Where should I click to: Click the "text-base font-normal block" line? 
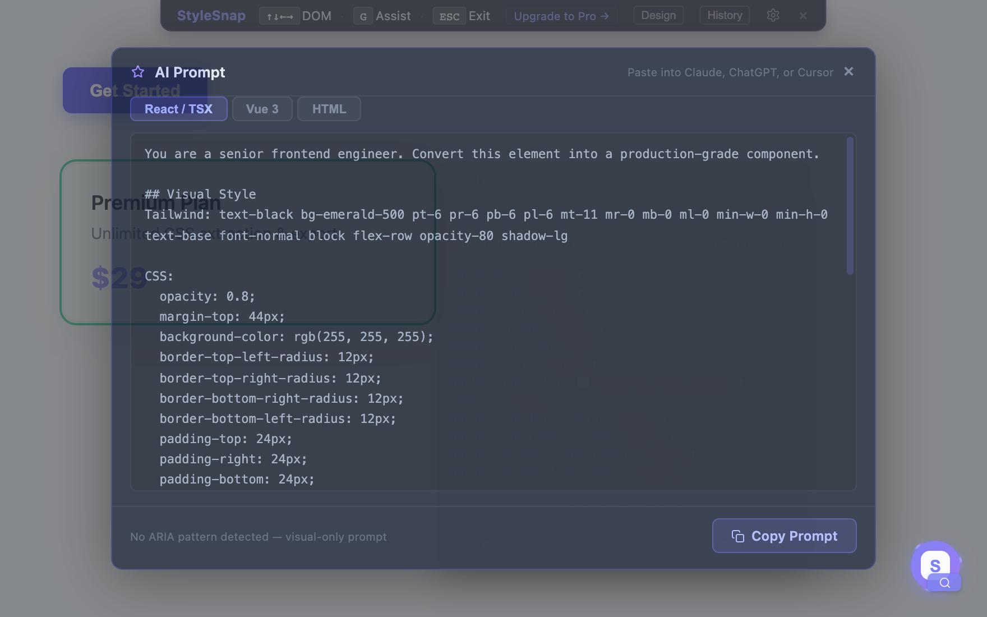356,236
